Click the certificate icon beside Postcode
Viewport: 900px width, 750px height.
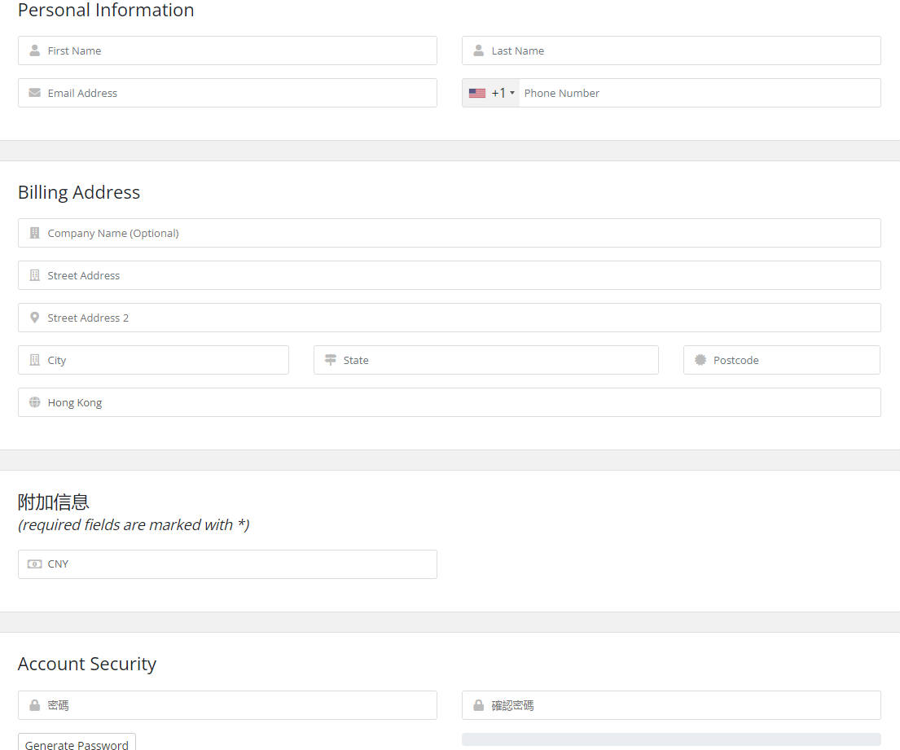click(x=700, y=360)
